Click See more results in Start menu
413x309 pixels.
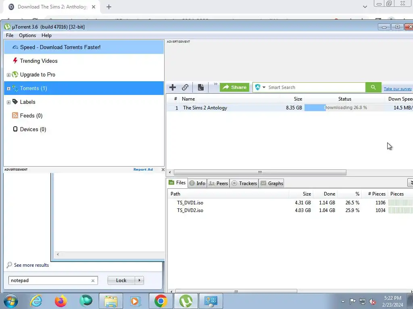(x=31, y=265)
